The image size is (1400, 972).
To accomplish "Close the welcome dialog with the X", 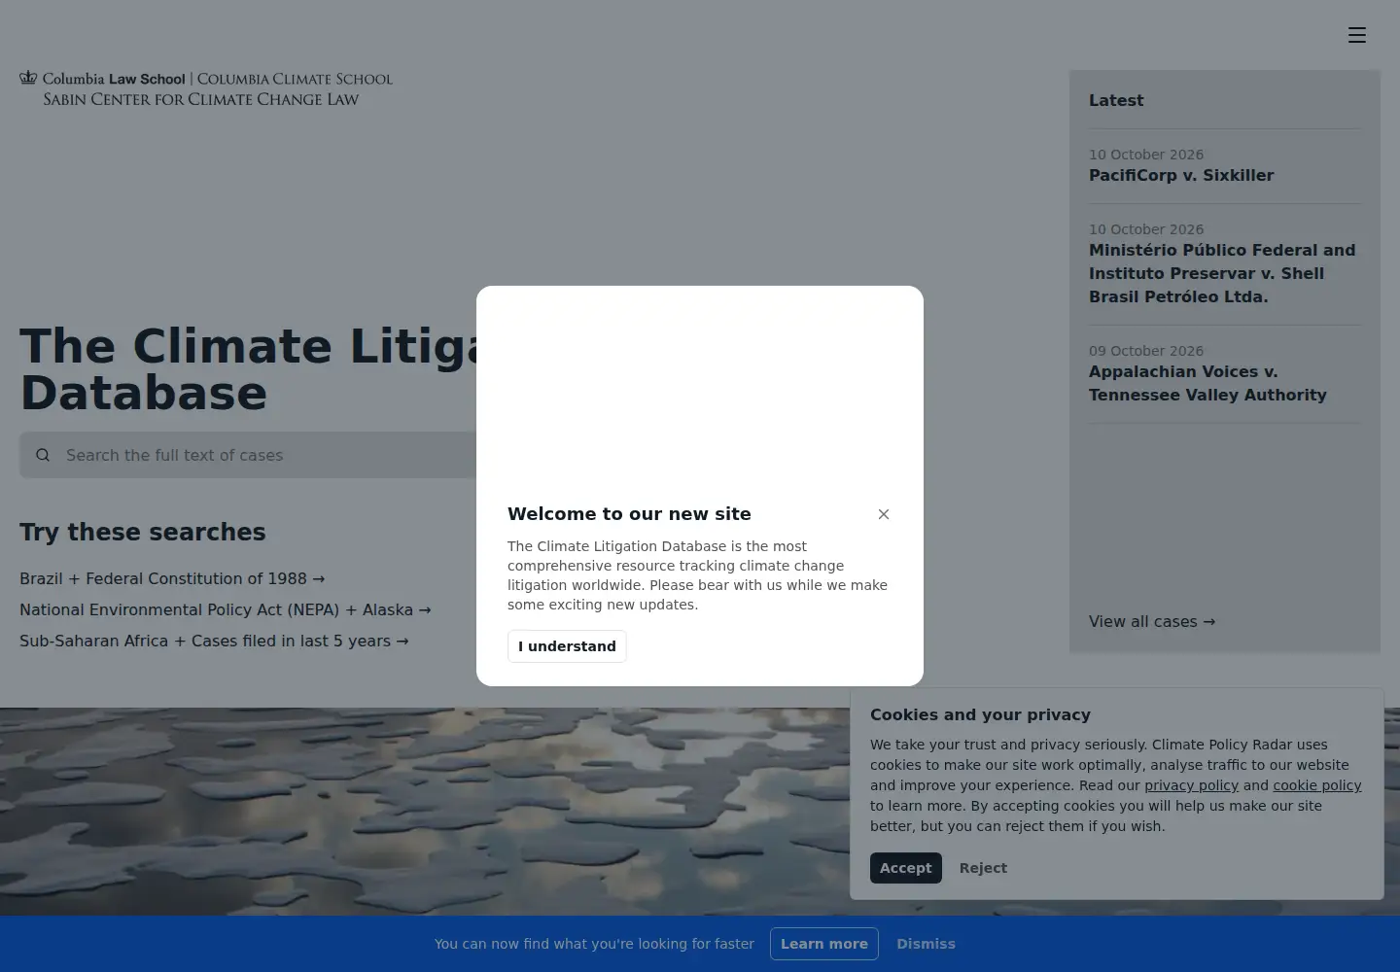I will [x=884, y=514].
